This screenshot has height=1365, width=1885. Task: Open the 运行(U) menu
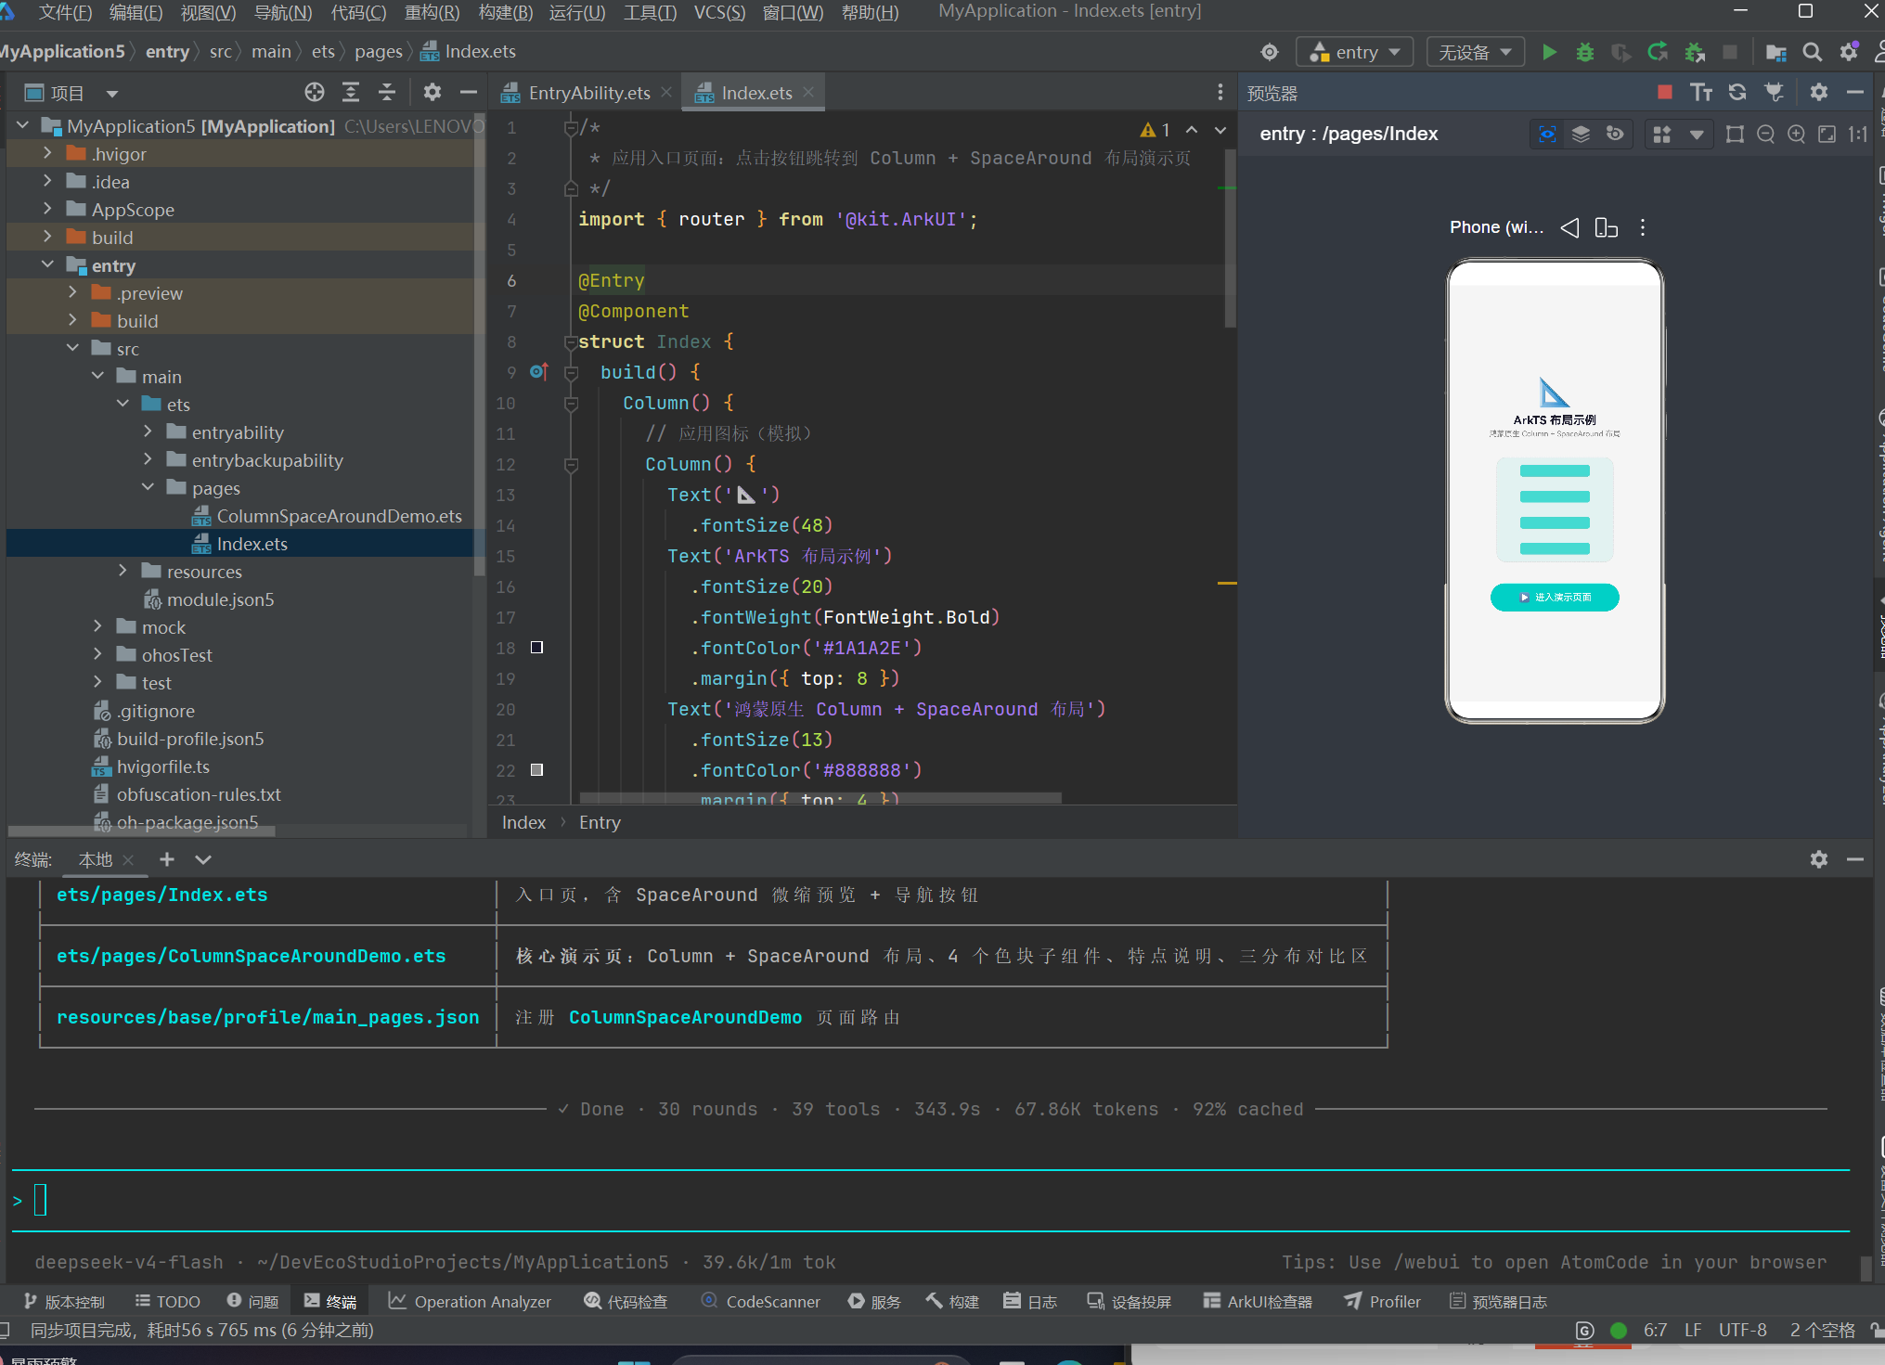click(577, 12)
